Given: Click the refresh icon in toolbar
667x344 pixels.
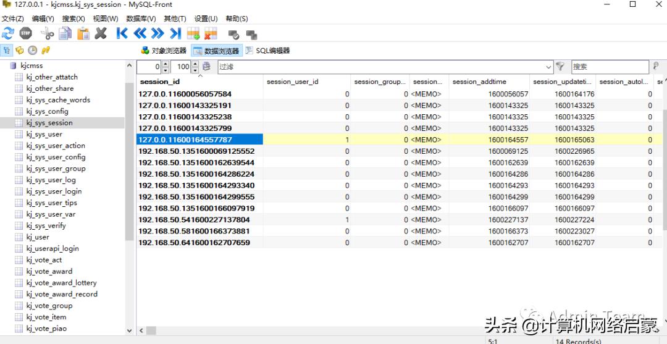Looking at the screenshot, I should pyautogui.click(x=8, y=33).
